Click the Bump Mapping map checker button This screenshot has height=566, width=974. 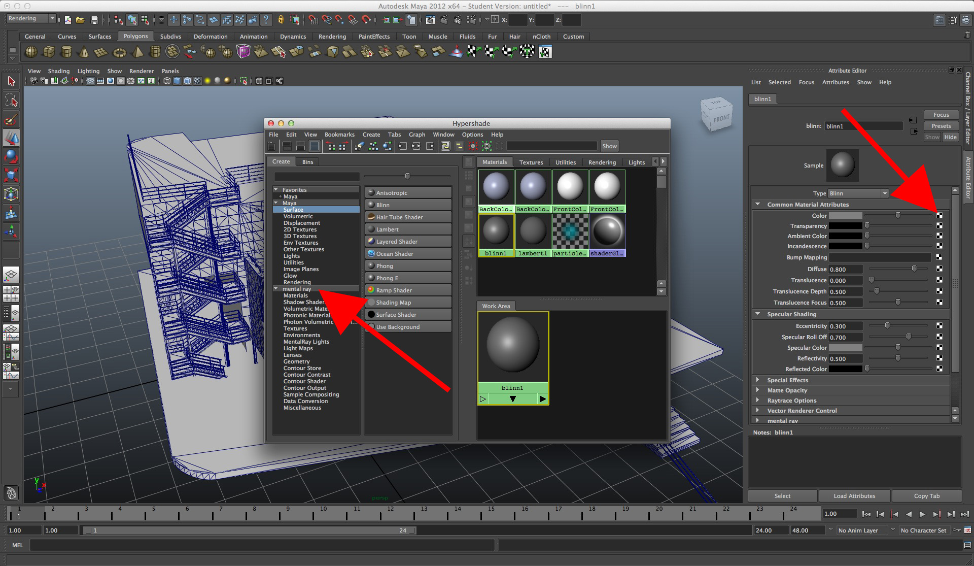click(x=940, y=257)
